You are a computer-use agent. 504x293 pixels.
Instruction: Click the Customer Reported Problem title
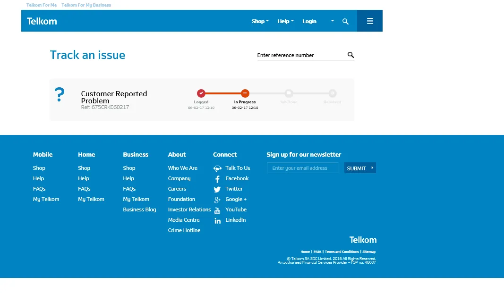tap(114, 97)
